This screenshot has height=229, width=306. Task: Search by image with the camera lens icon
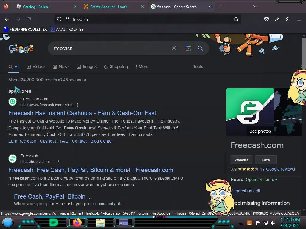point(188,48)
